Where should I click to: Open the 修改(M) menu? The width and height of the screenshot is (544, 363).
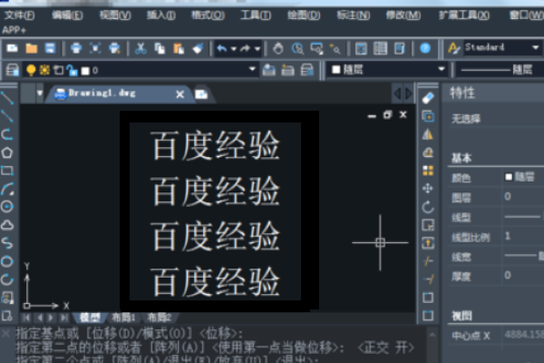[x=403, y=15]
